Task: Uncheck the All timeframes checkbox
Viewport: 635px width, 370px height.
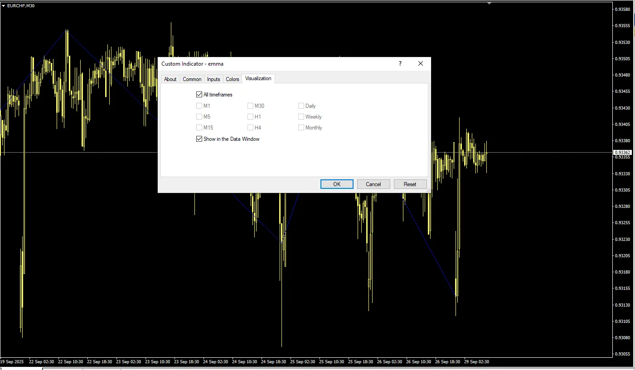Action: coord(199,95)
